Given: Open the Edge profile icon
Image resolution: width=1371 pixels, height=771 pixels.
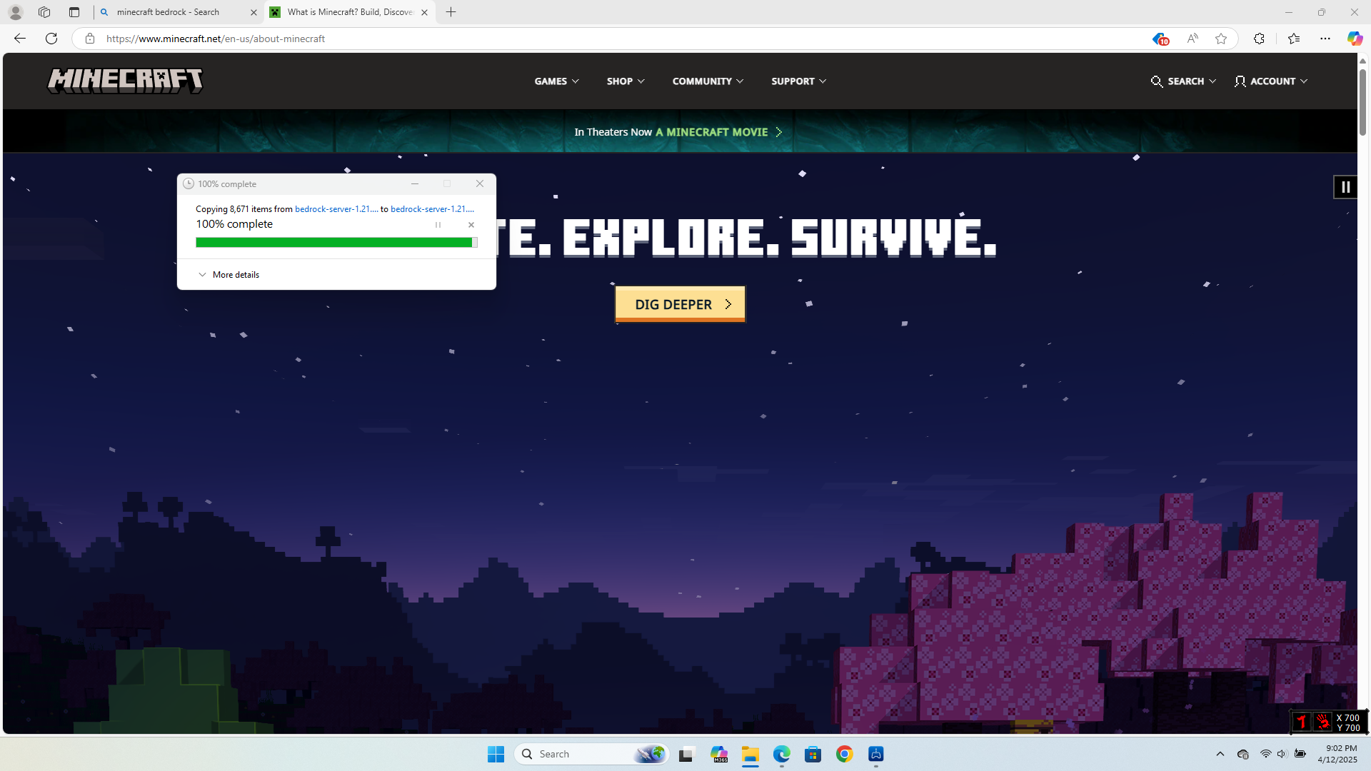Looking at the screenshot, I should pyautogui.click(x=16, y=12).
